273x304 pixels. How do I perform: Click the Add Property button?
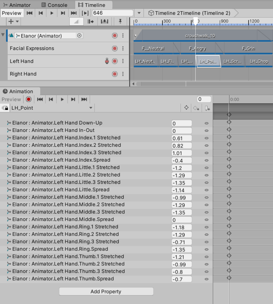(x=106, y=292)
